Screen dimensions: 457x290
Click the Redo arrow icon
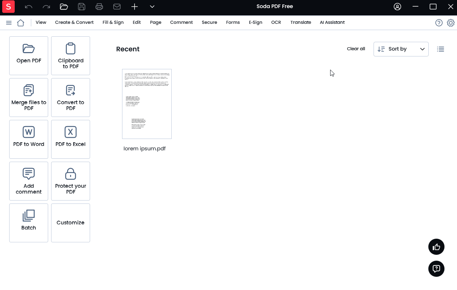point(46,7)
